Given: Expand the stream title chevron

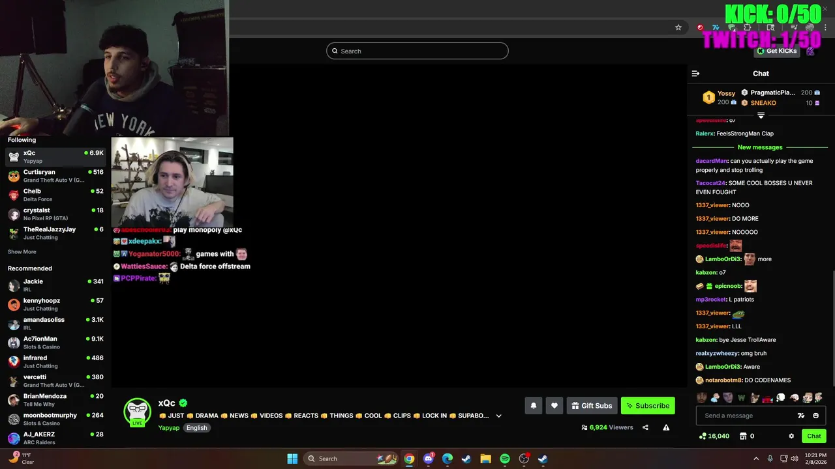Looking at the screenshot, I should pos(499,416).
